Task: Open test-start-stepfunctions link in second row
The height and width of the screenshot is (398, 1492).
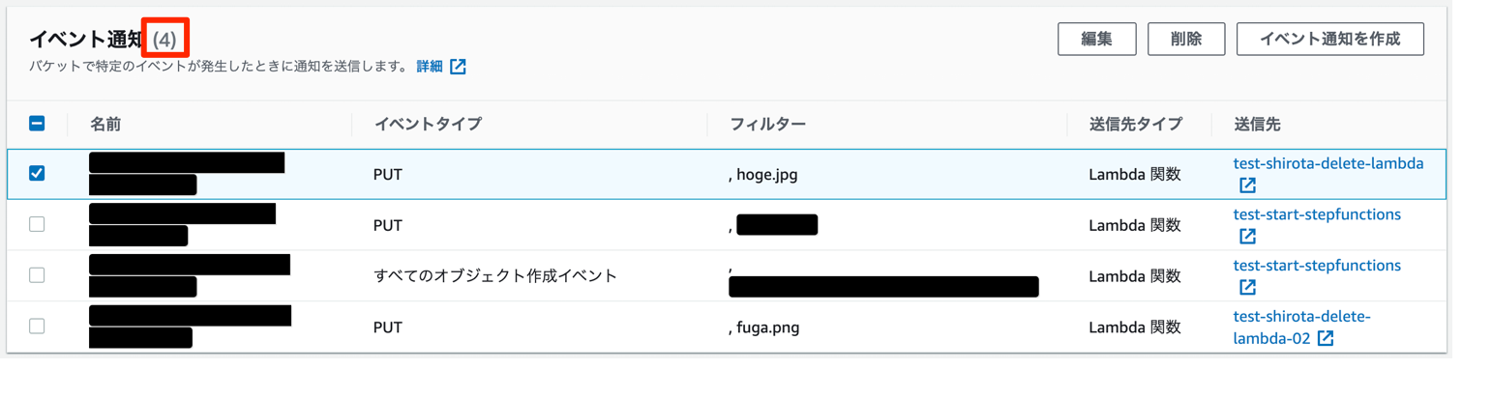Action: [1316, 214]
